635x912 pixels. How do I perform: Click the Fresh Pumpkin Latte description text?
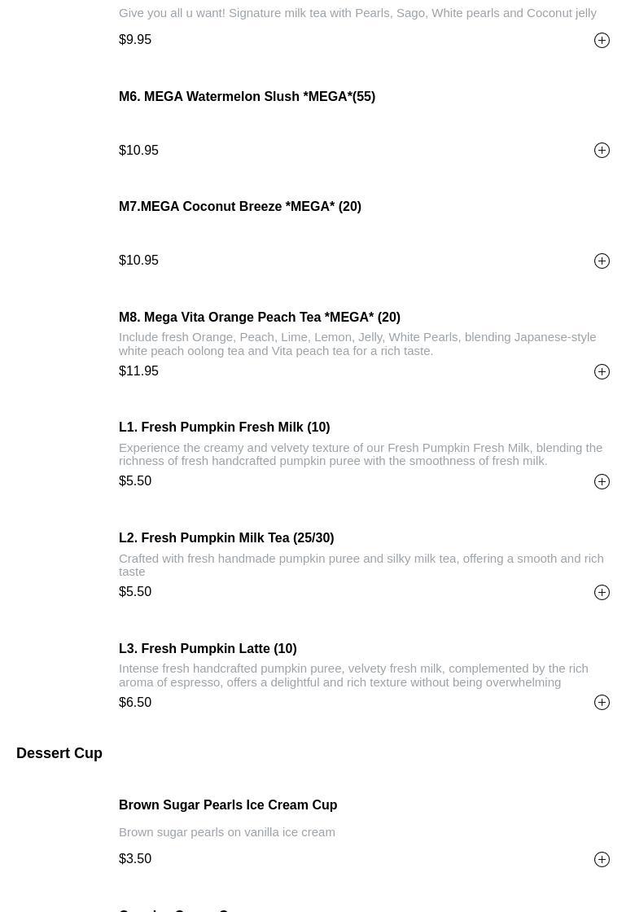[x=353, y=675]
